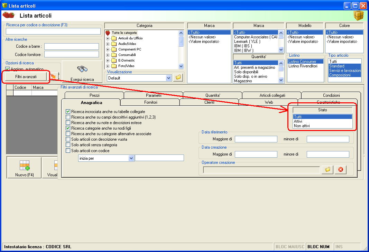Uncheck Ricerca categorie anche su nodi figli
369x252 pixels.
click(68, 128)
